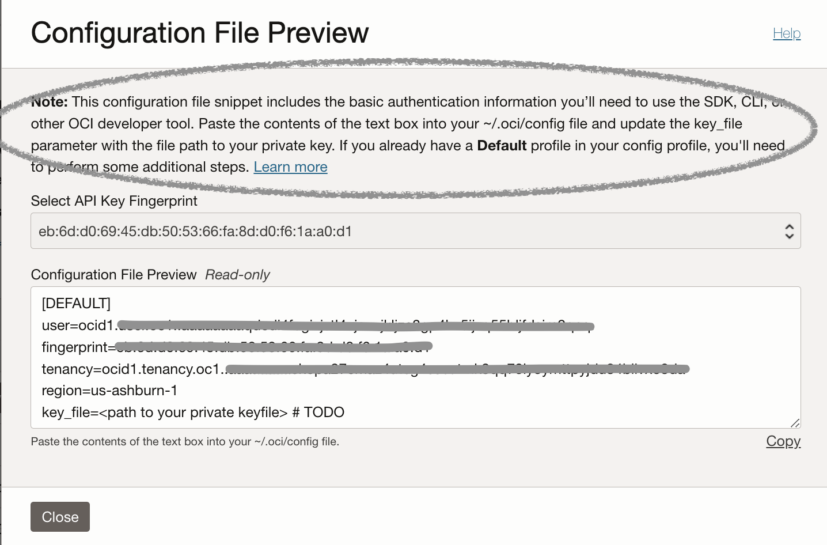Click the textarea resize handle icon

tap(795, 423)
